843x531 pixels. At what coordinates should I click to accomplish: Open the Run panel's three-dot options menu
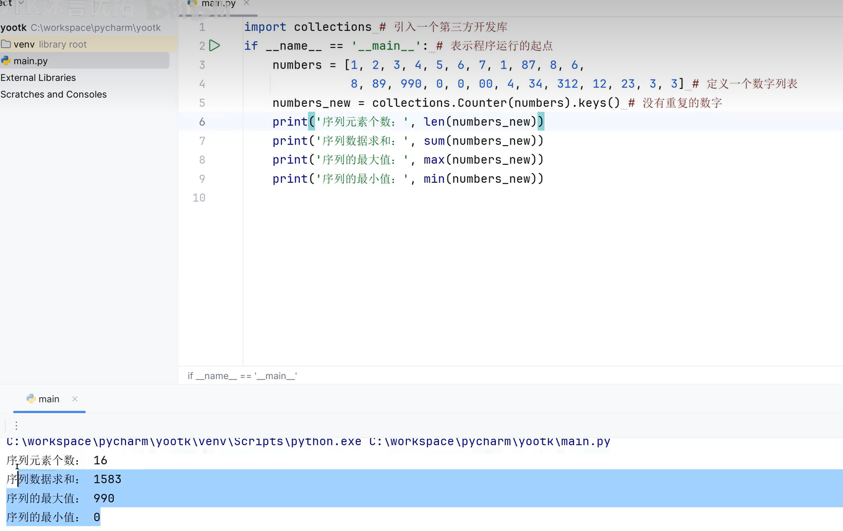point(16,425)
